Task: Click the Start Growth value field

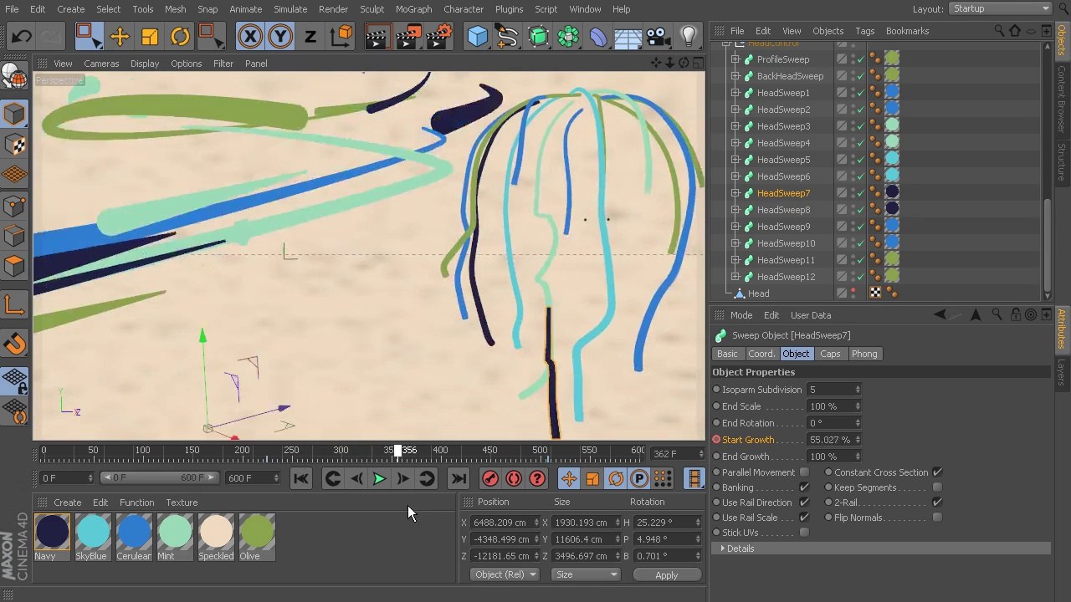Action: pos(830,440)
